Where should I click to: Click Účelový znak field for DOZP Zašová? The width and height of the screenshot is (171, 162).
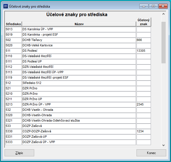click(x=144, y=126)
